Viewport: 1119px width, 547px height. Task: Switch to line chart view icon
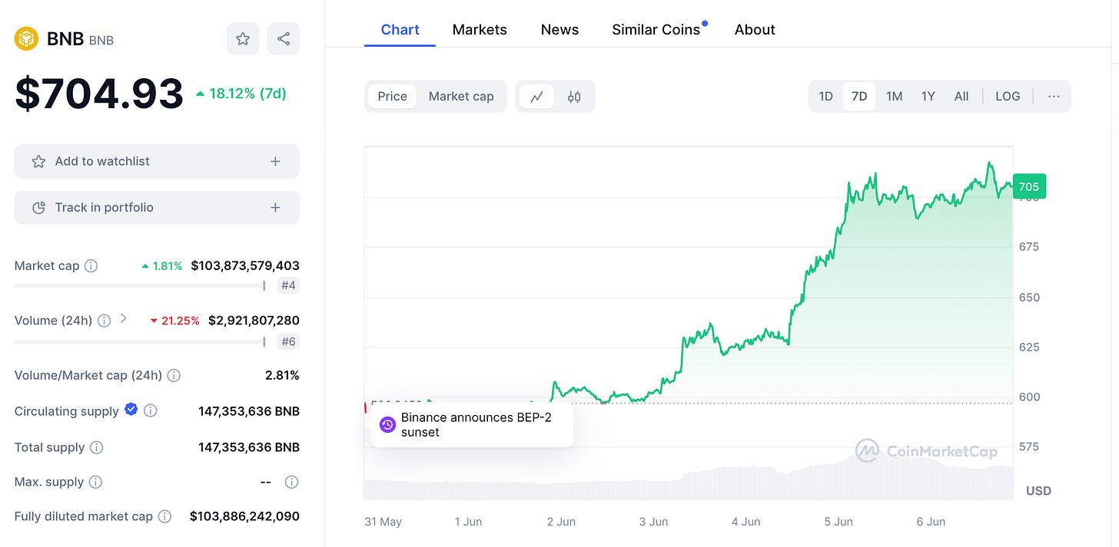(x=536, y=97)
